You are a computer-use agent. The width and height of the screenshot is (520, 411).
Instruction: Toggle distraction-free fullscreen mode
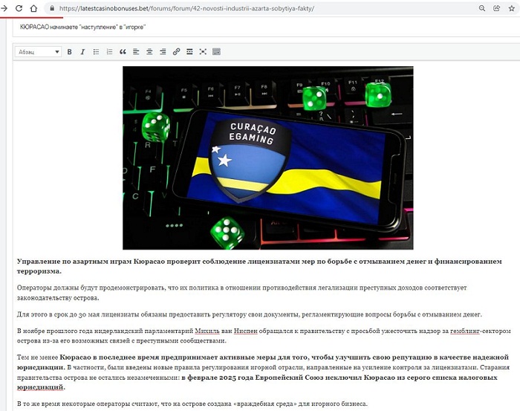[203, 52]
